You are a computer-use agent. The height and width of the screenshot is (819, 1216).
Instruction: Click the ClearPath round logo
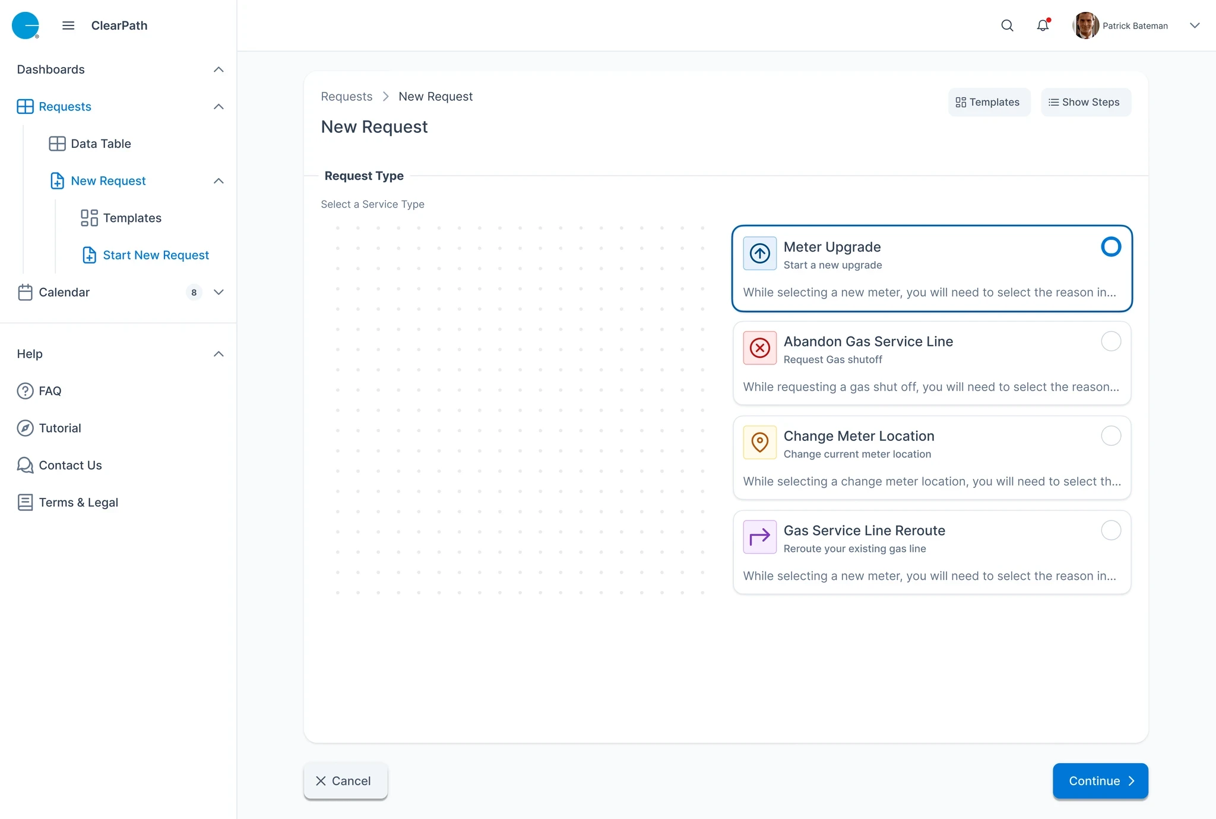(26, 26)
